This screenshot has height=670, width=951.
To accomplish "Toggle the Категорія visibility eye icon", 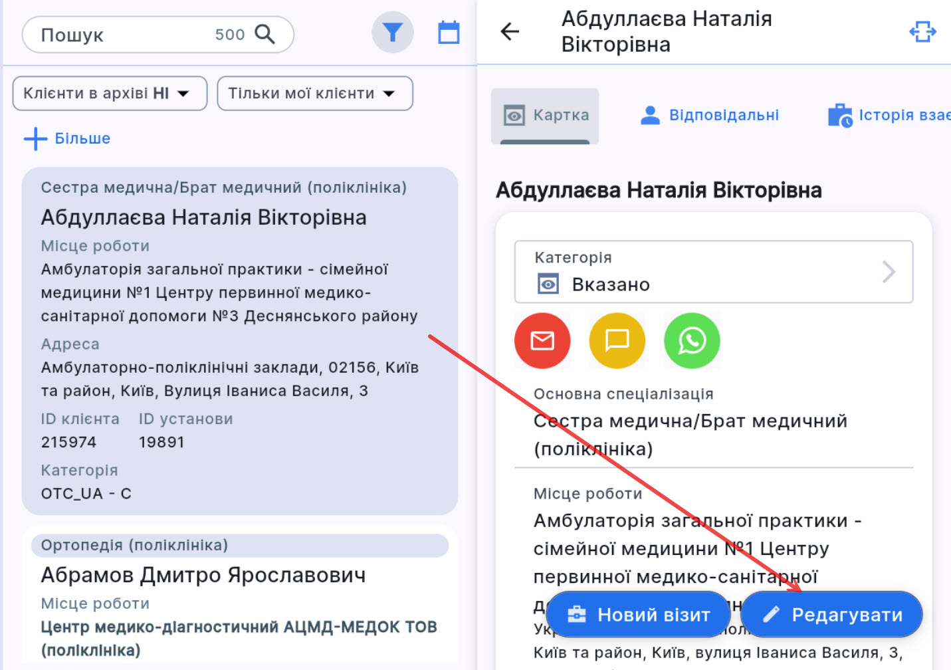I will pos(547,284).
